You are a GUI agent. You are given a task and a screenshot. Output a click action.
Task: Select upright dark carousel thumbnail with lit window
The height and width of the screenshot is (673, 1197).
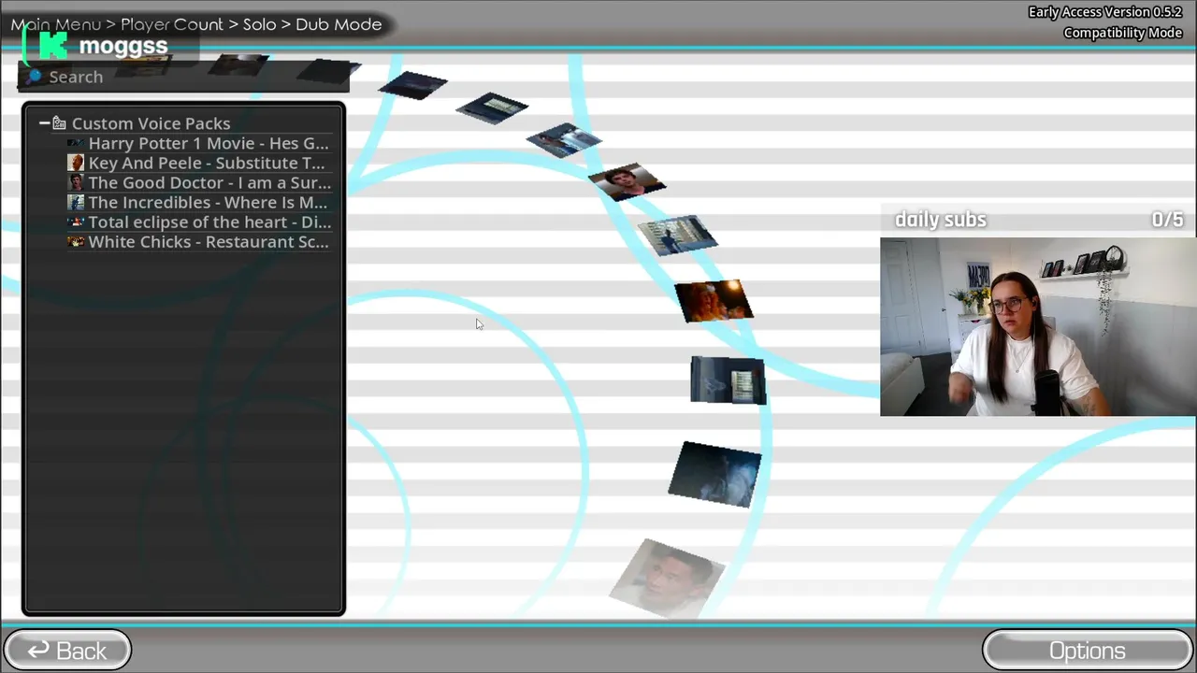tap(728, 380)
